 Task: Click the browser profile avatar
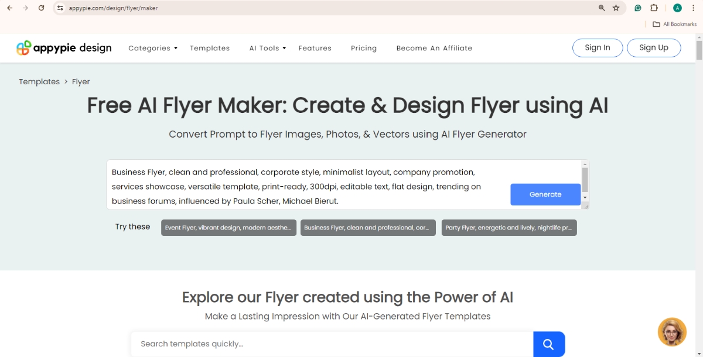tap(677, 8)
